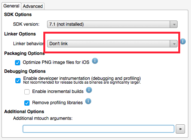Click info icon next to Linker behavior
Screen dimensions: 191x140
tap(183, 41)
